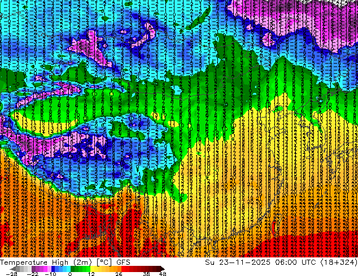Click the dark right arrow of the color scale

tap(162, 269)
